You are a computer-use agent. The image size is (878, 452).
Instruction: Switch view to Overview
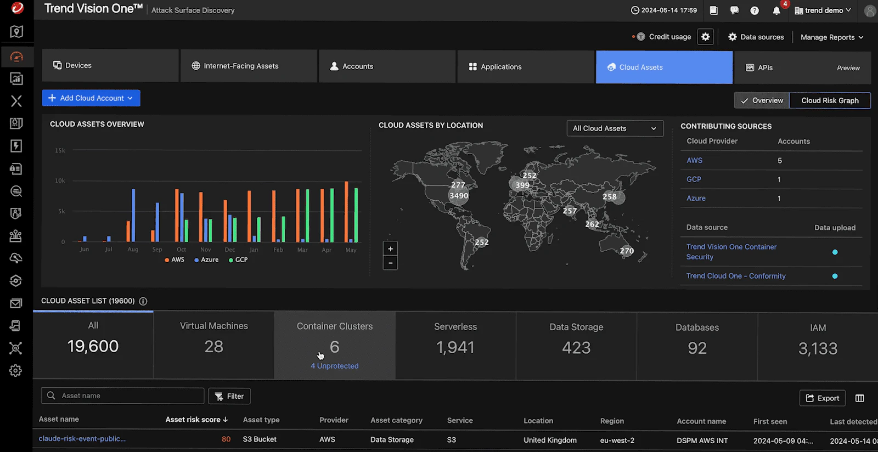point(762,100)
